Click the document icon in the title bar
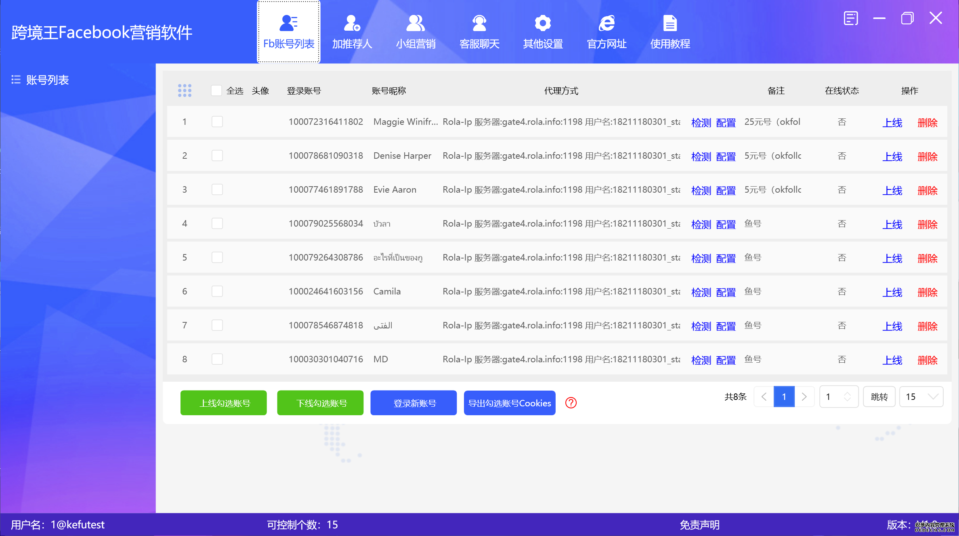Viewport: 959px width, 536px height. click(x=851, y=18)
